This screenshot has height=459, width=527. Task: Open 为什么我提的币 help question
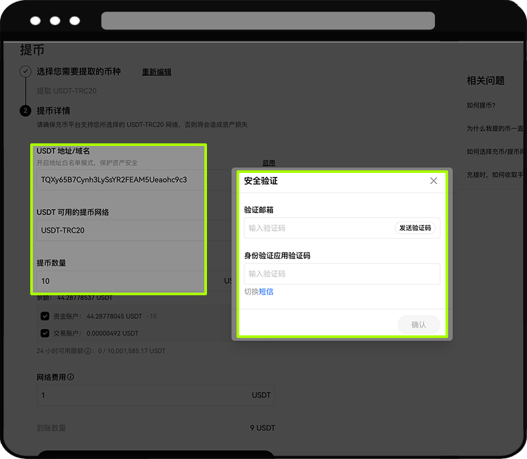coord(495,128)
